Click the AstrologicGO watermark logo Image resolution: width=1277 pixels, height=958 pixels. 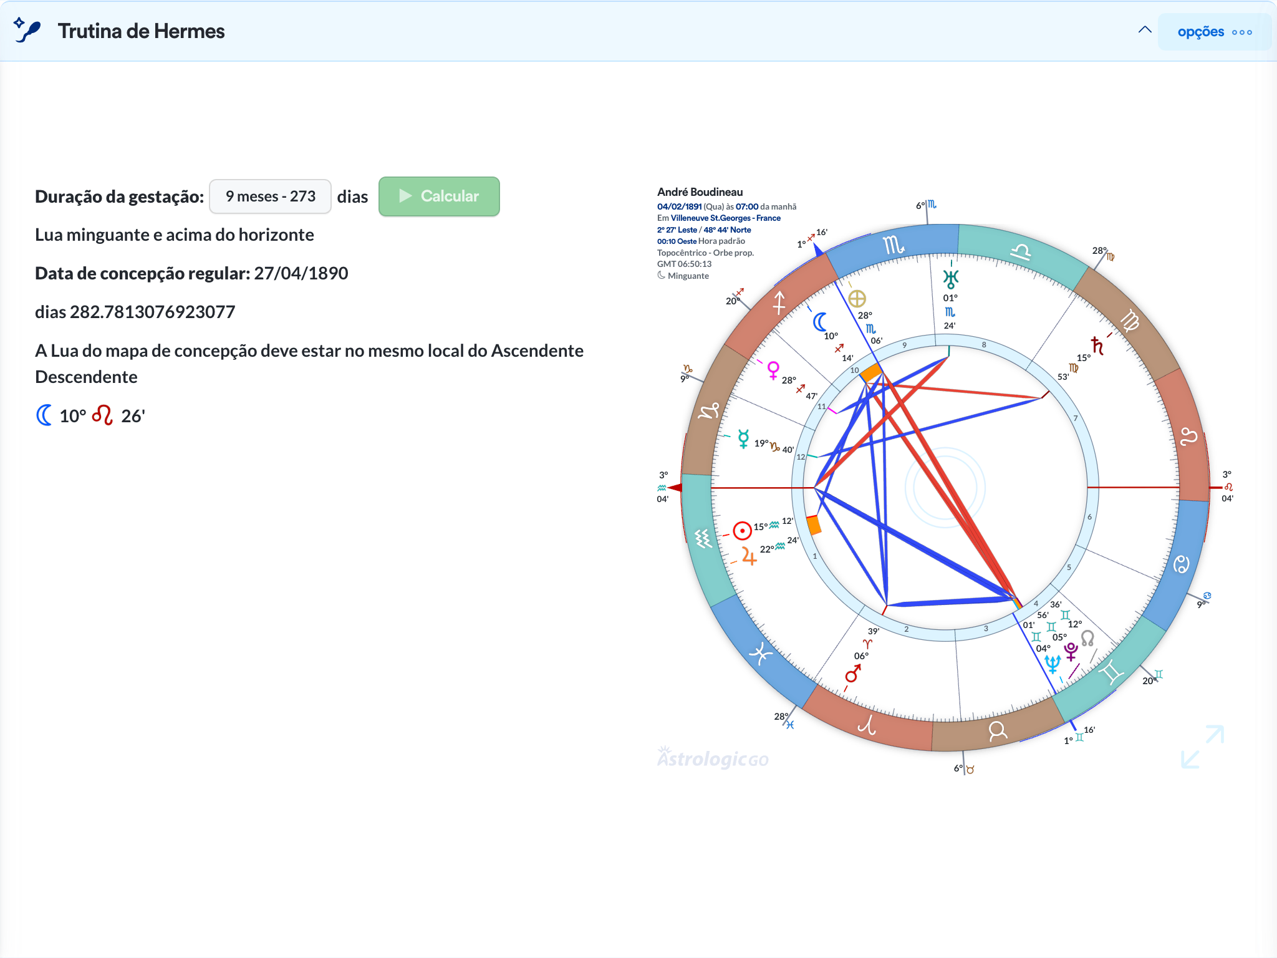[713, 758]
